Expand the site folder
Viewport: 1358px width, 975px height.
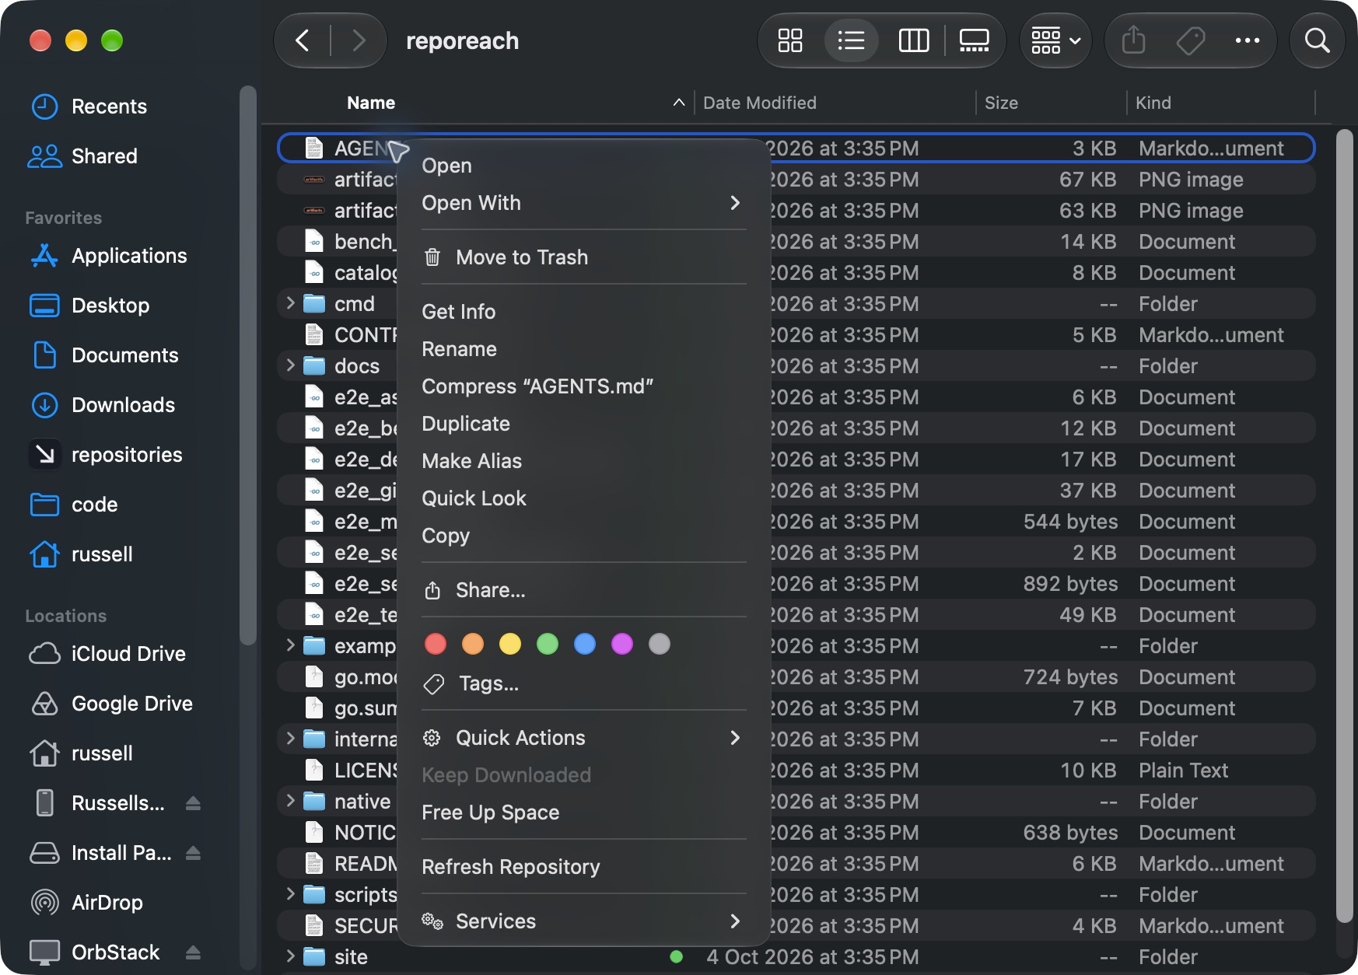[290, 956]
